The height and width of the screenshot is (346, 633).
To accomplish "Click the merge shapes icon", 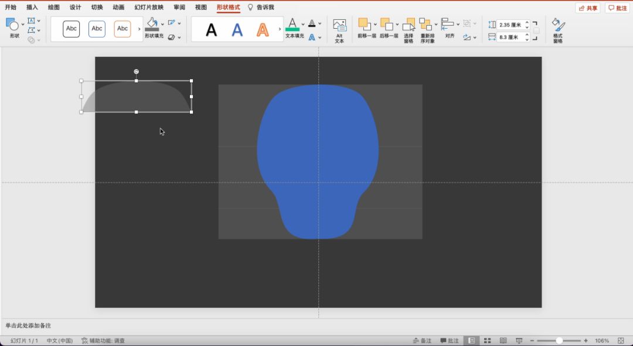I will 31,40.
